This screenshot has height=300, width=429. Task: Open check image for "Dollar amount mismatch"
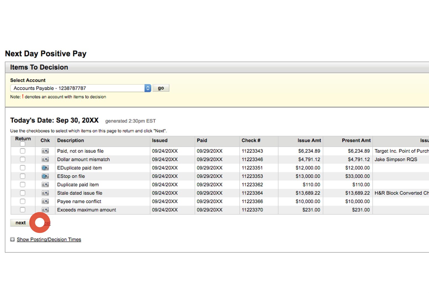(45, 159)
